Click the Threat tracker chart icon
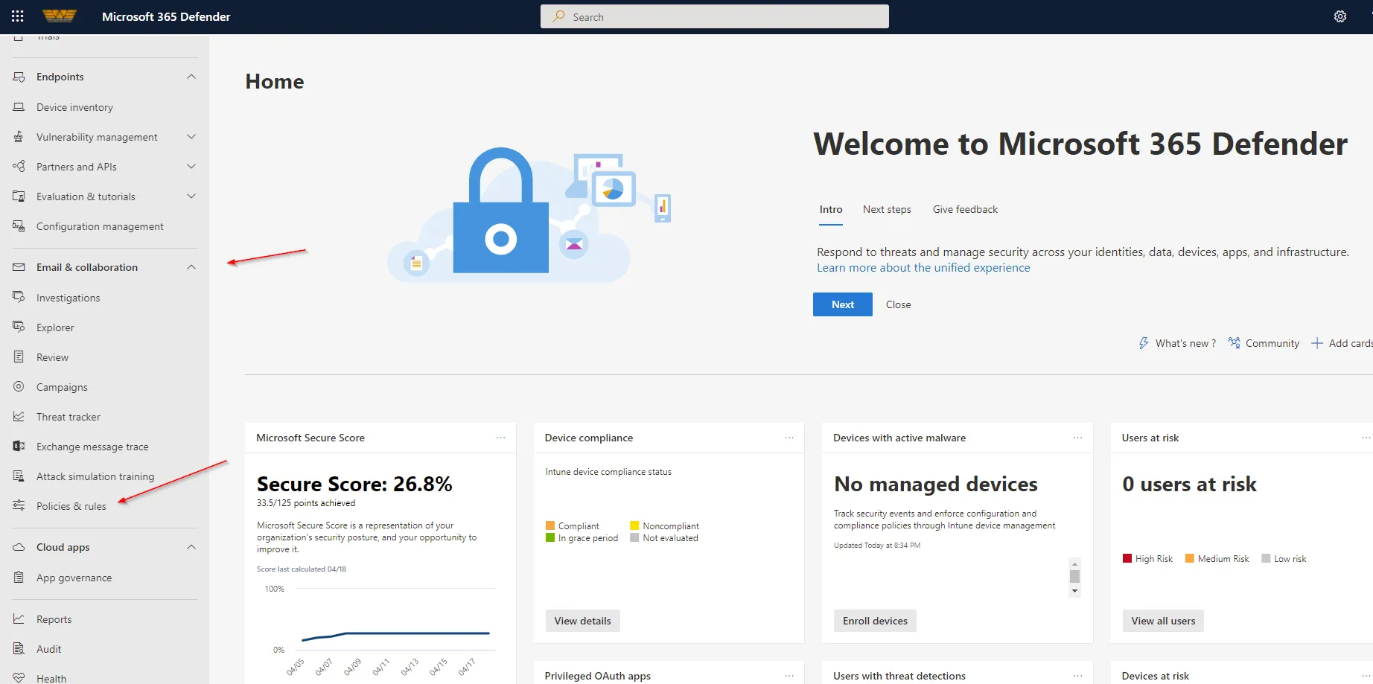1373x684 pixels. pos(19,417)
